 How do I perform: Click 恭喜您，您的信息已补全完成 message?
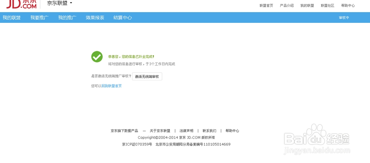(x=131, y=57)
